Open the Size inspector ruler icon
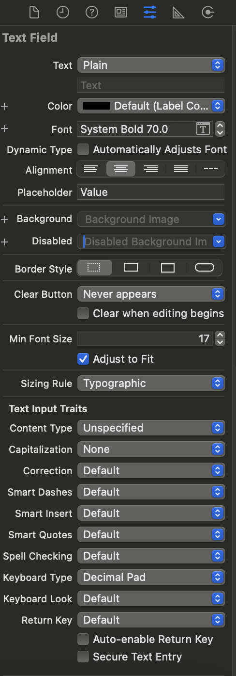The height and width of the screenshot is (676, 236). tap(178, 12)
